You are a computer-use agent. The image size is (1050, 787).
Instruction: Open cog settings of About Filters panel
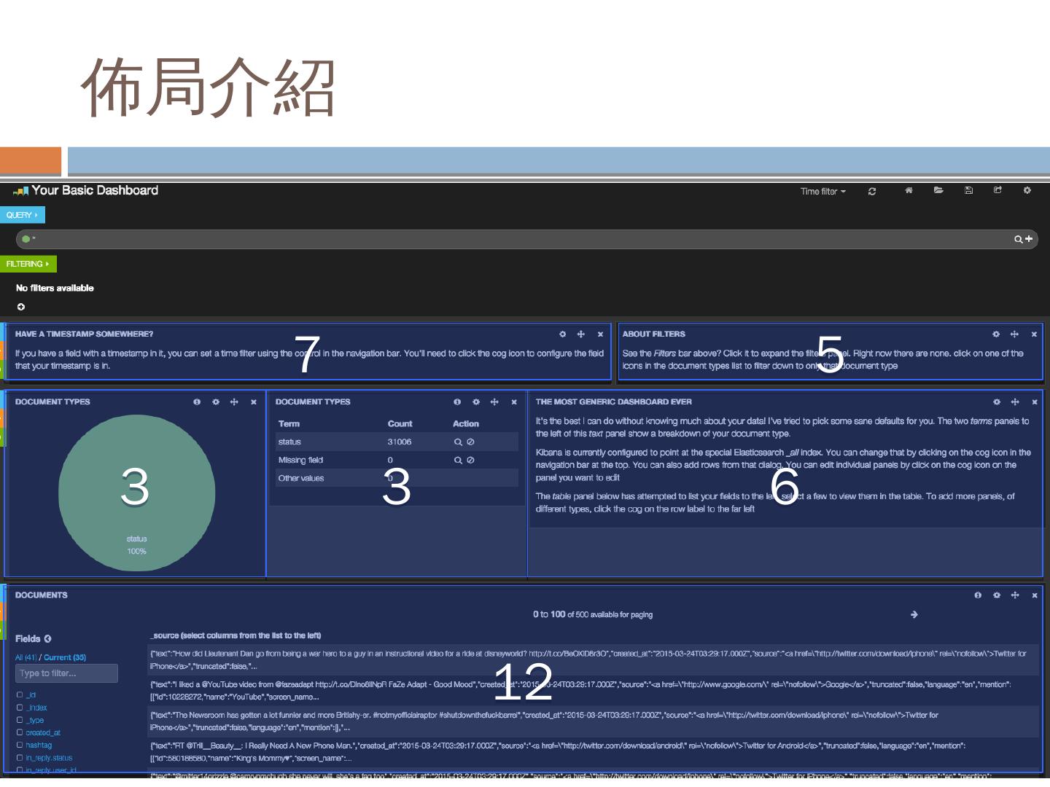tap(995, 334)
